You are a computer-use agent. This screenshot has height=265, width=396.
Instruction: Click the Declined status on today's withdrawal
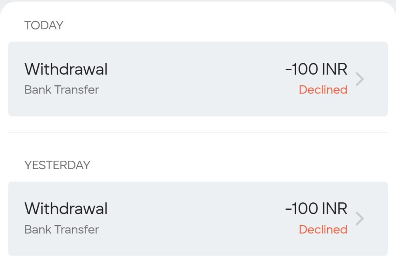pyautogui.click(x=323, y=90)
